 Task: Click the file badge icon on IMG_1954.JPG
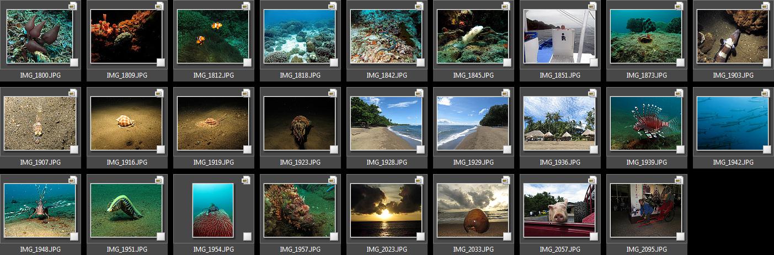(246, 180)
